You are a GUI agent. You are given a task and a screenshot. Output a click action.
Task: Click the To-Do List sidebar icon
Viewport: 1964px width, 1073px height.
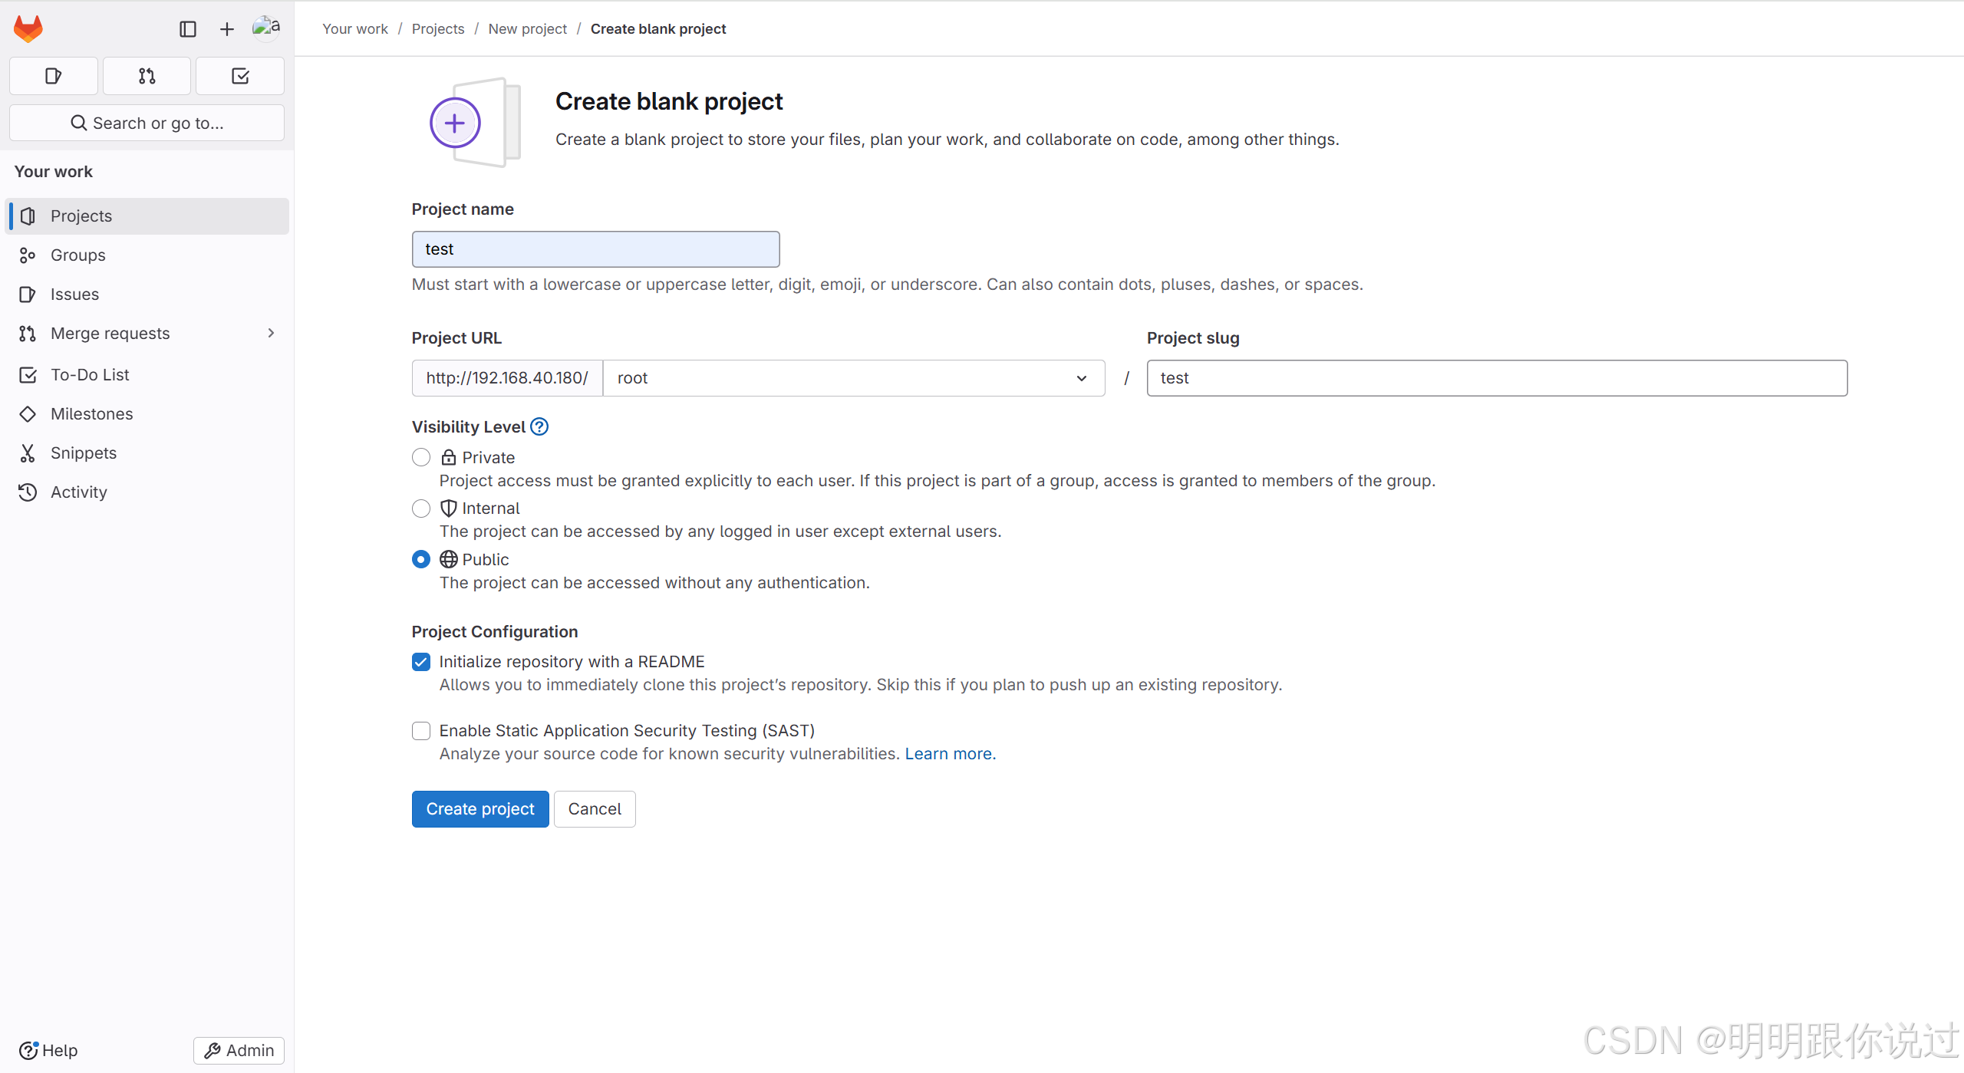(x=28, y=375)
